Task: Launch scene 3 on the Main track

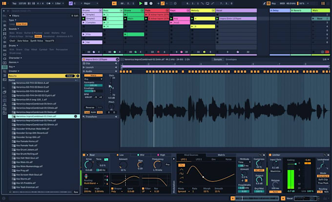Action: point(313,22)
